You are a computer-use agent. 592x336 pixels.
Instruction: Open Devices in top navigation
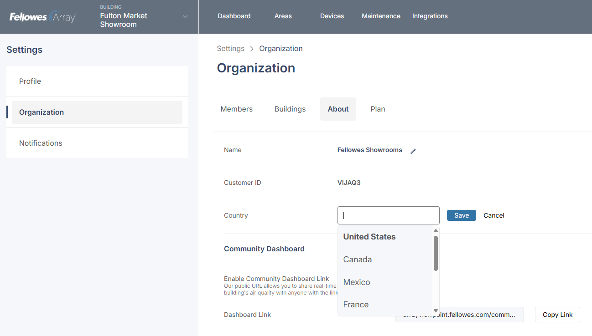point(332,16)
